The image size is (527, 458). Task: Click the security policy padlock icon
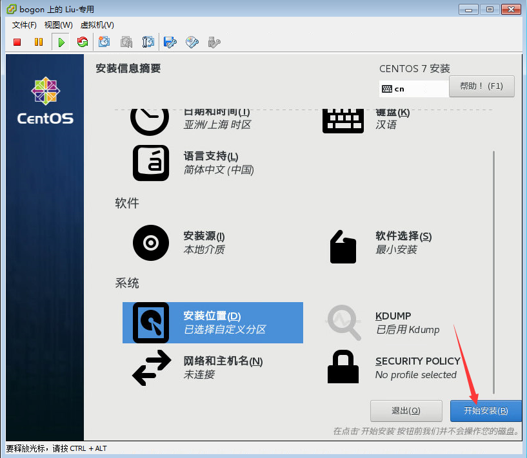click(x=343, y=367)
